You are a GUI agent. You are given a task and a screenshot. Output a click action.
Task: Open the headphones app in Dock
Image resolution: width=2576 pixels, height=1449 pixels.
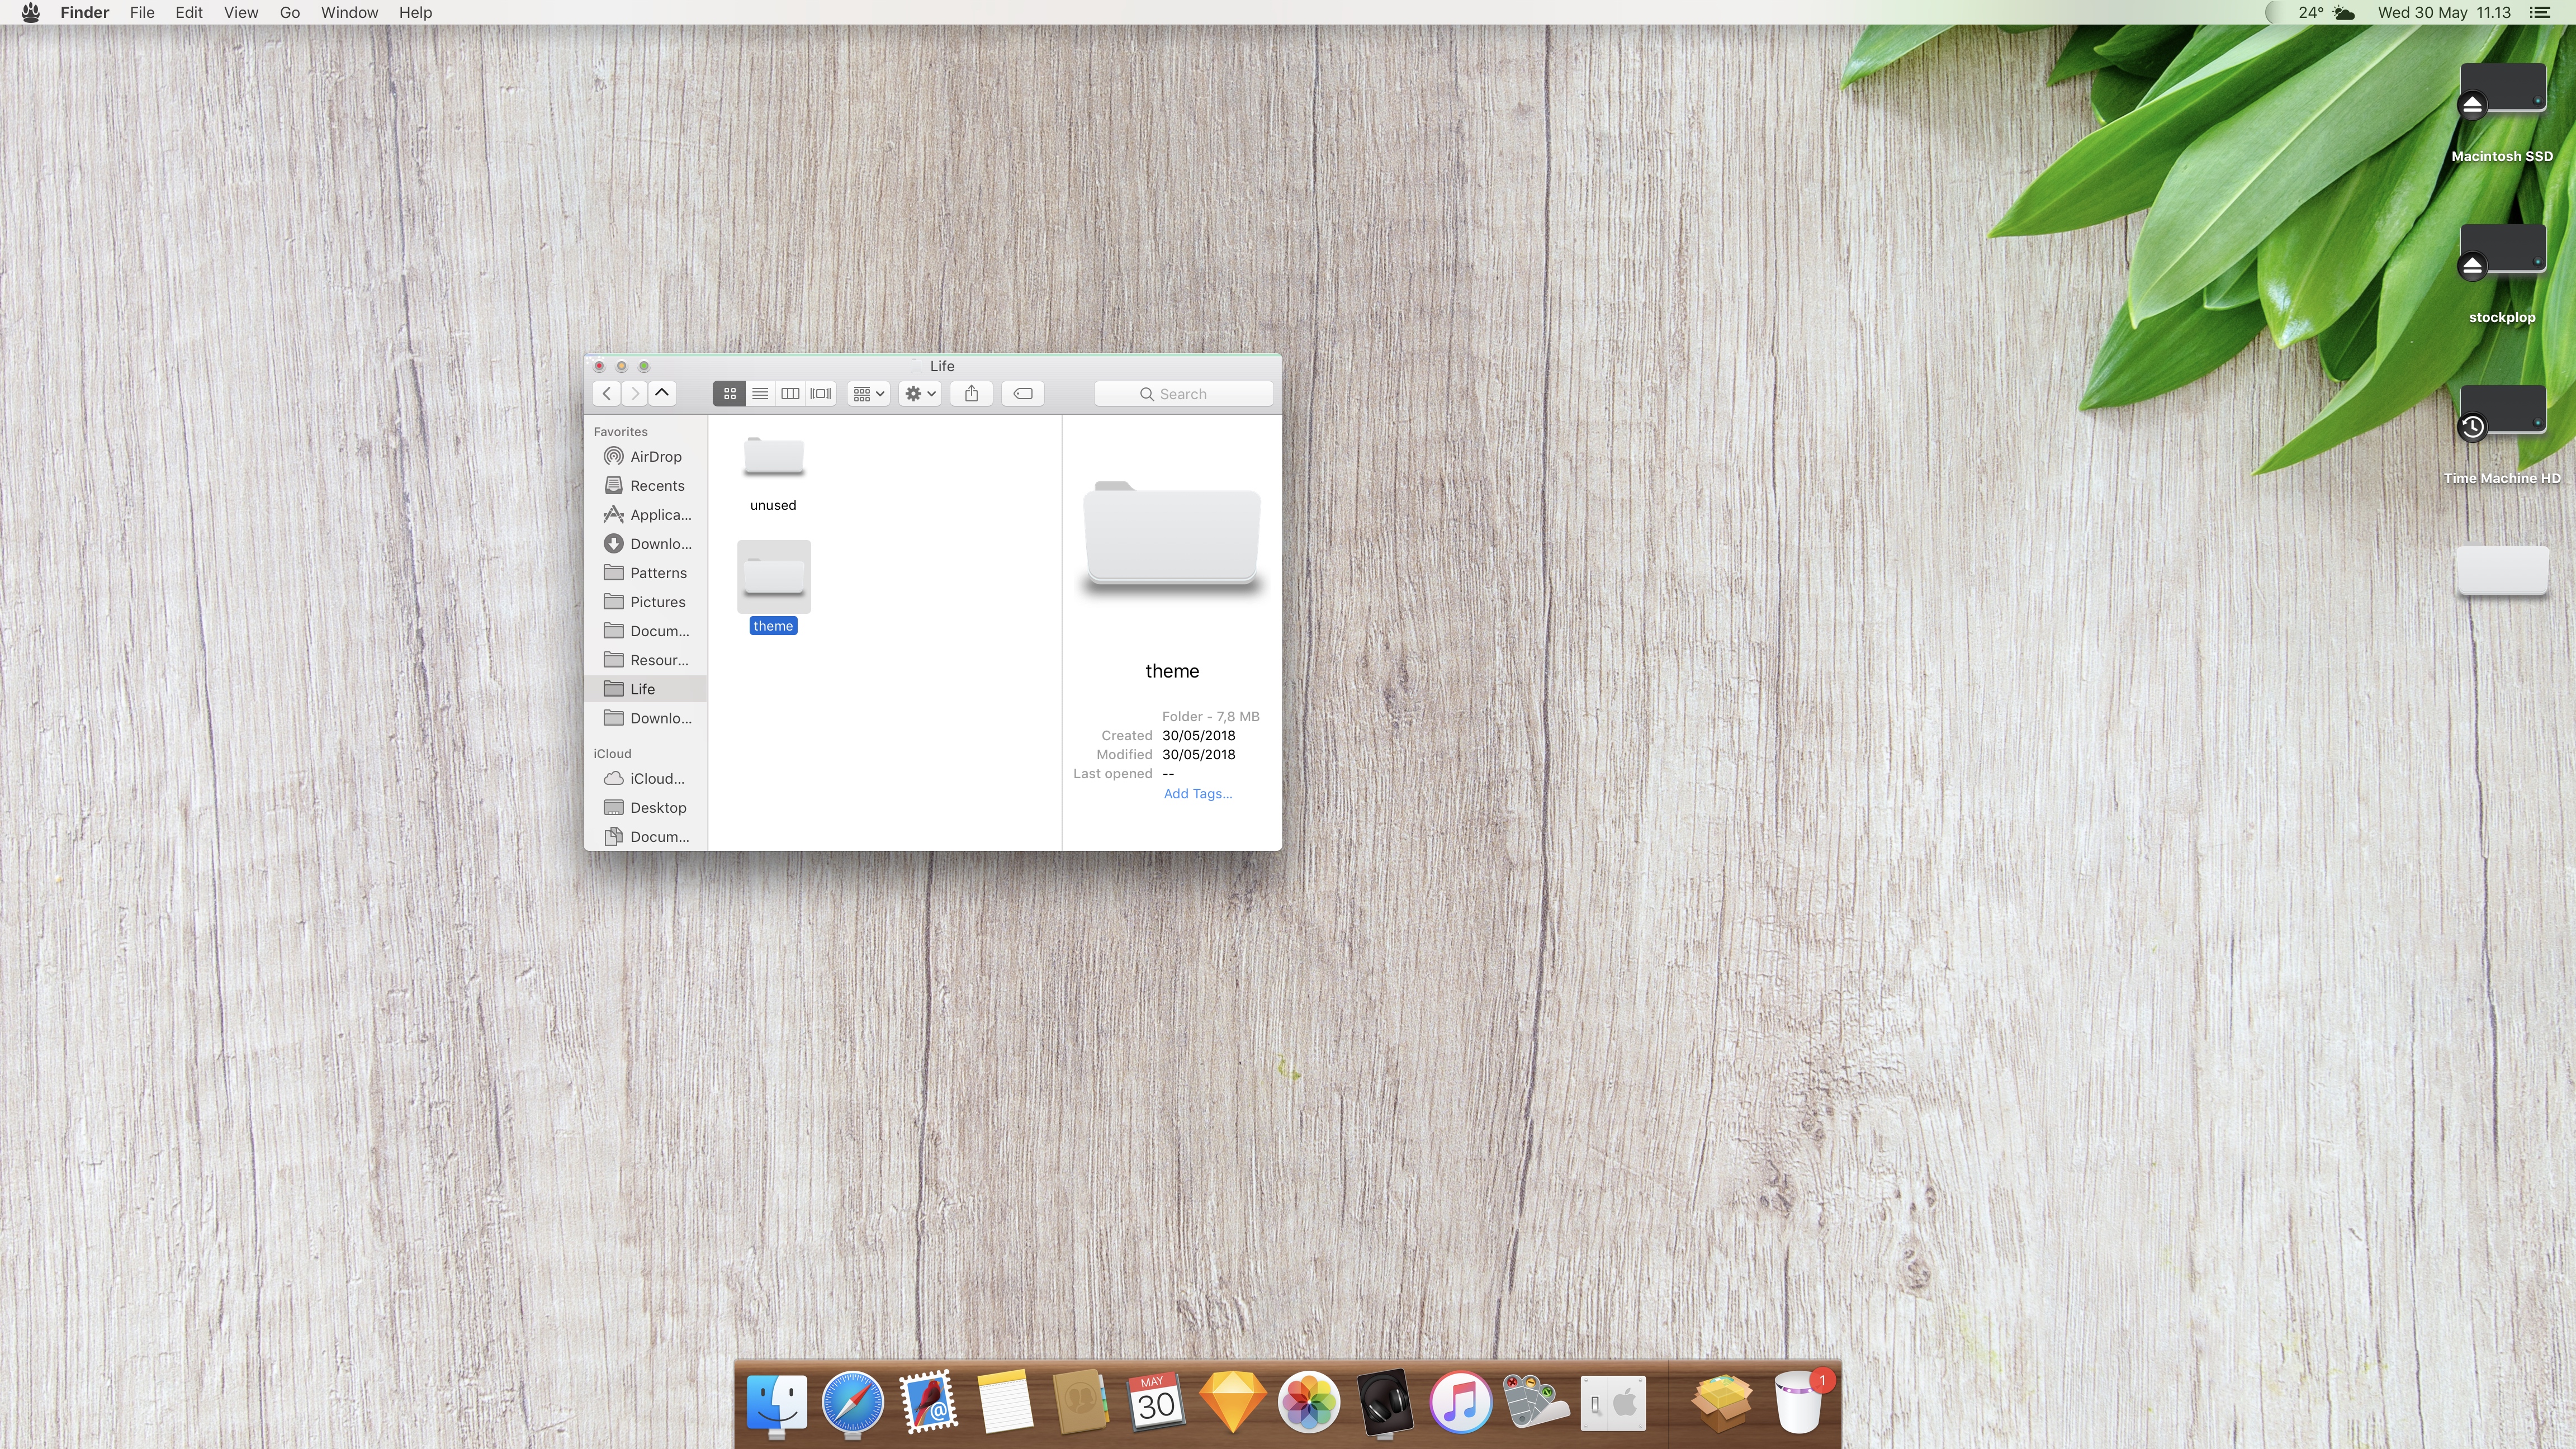(1384, 1402)
